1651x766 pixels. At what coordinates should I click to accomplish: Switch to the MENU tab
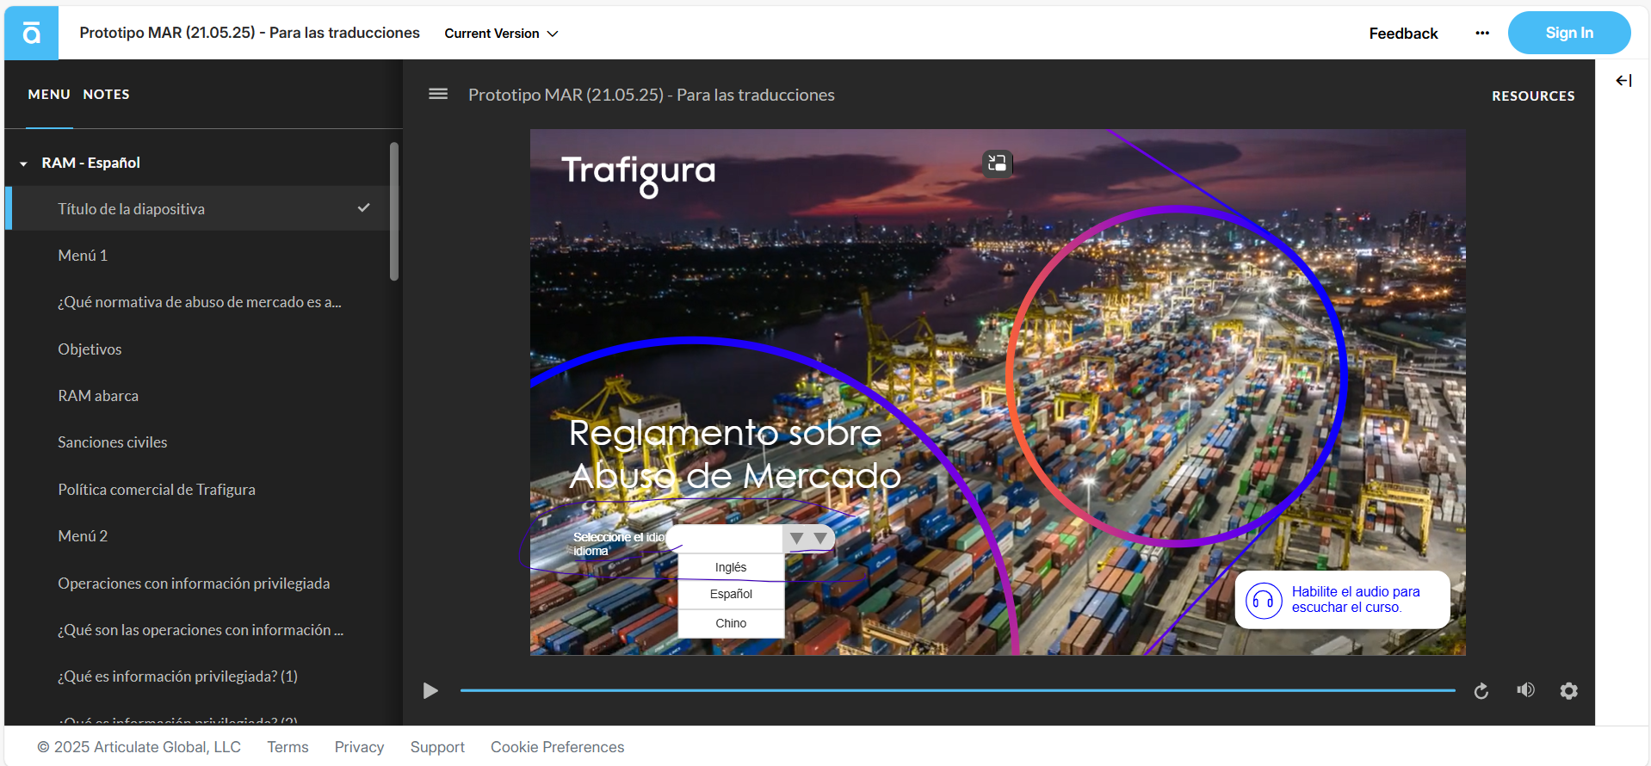coord(49,95)
